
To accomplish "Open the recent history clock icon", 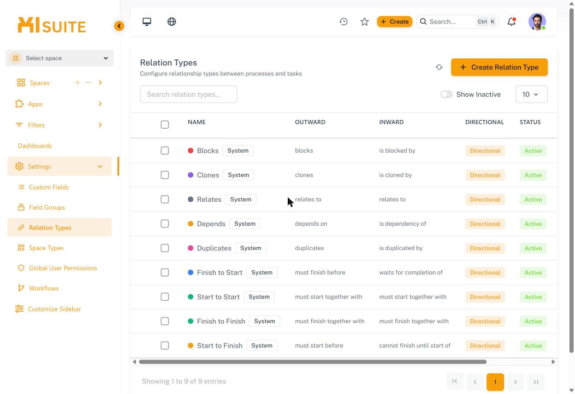I will pyautogui.click(x=343, y=22).
